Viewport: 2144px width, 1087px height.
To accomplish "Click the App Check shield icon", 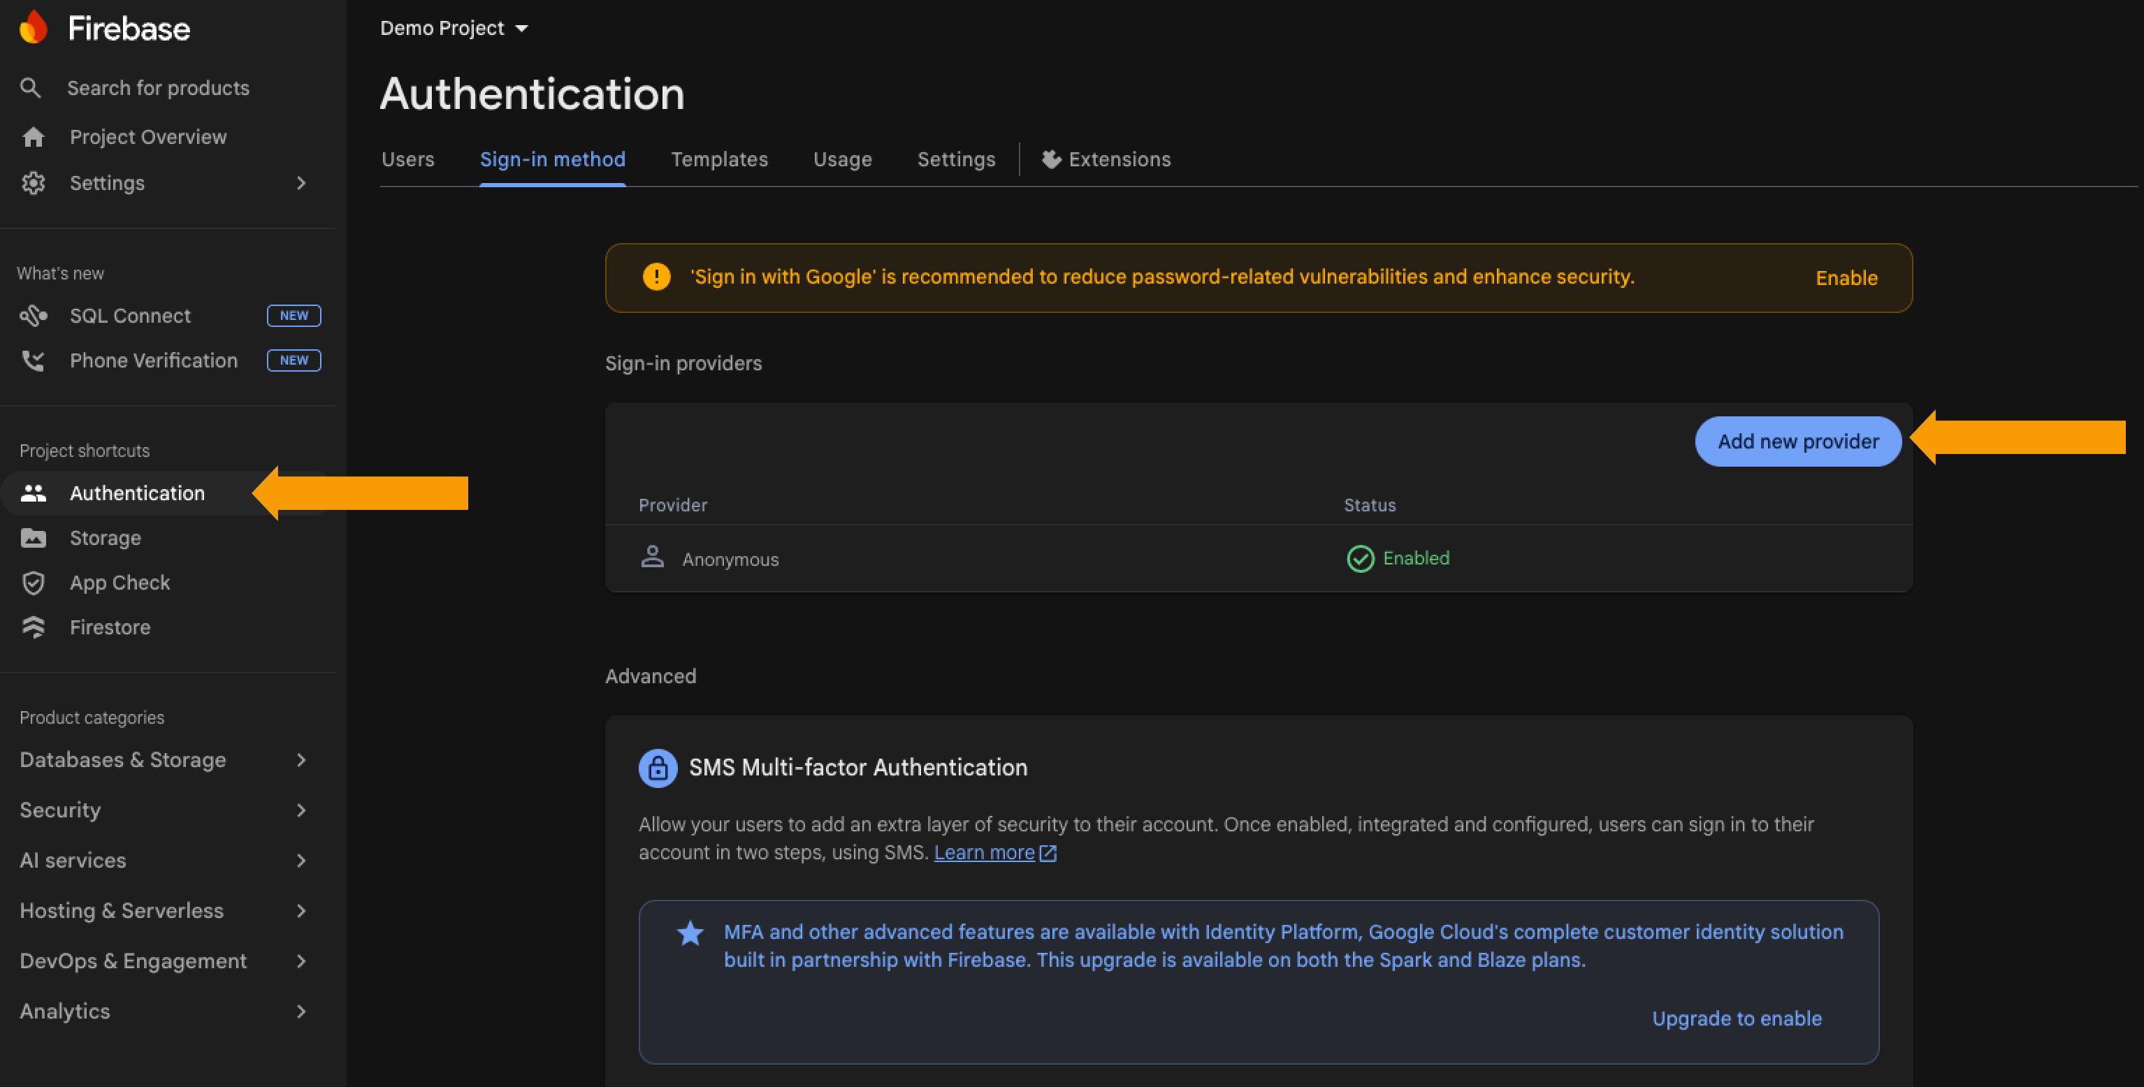I will coord(34,583).
